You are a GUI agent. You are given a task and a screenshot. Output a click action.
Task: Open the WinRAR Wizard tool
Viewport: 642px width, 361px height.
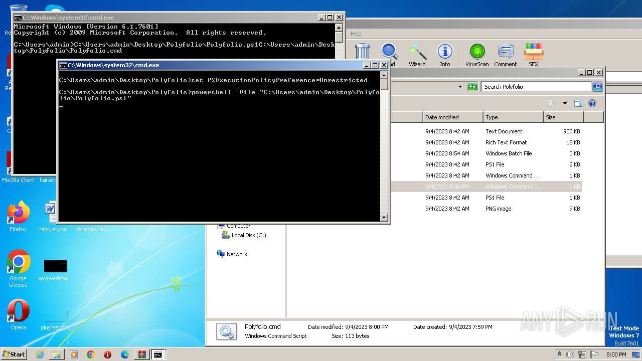(x=417, y=54)
